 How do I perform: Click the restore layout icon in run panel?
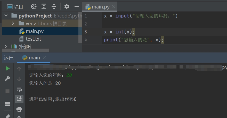coord(7,104)
